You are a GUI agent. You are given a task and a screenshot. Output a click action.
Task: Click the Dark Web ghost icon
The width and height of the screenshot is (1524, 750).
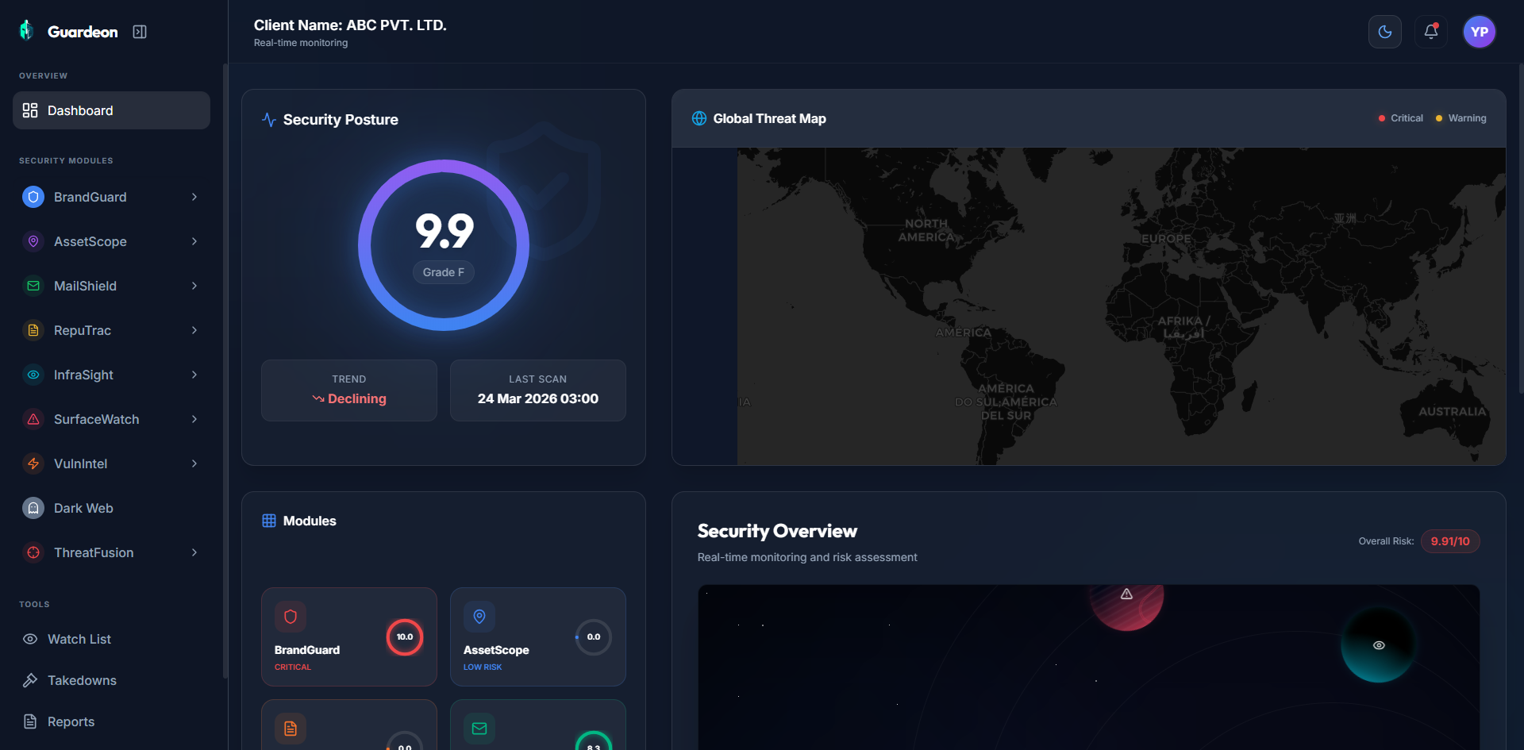pos(33,508)
